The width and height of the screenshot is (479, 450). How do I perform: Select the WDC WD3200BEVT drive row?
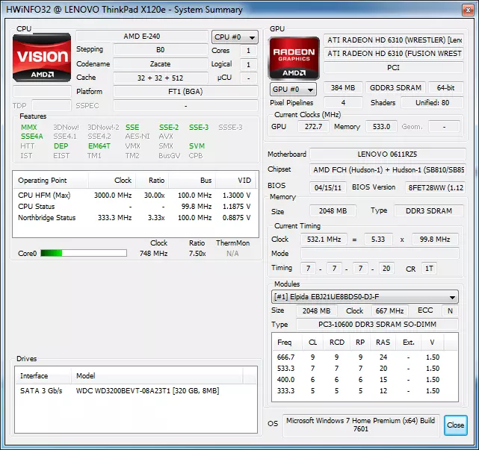[136, 391]
